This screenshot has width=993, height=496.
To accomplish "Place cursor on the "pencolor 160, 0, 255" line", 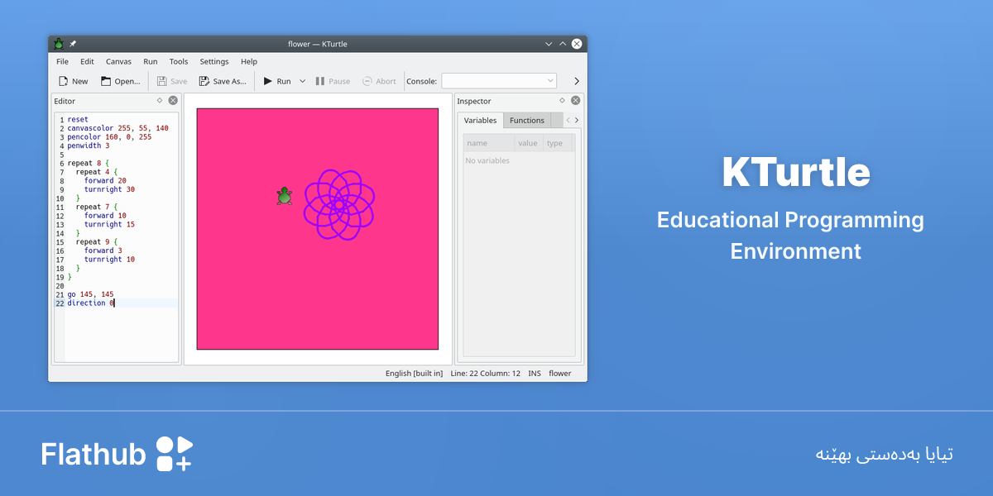I will pyautogui.click(x=109, y=137).
